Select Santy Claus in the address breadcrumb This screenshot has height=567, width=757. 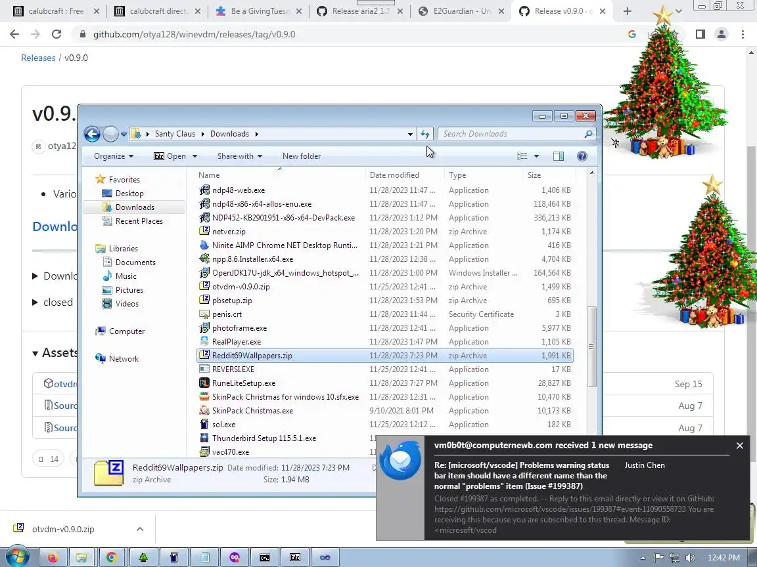pyautogui.click(x=175, y=134)
